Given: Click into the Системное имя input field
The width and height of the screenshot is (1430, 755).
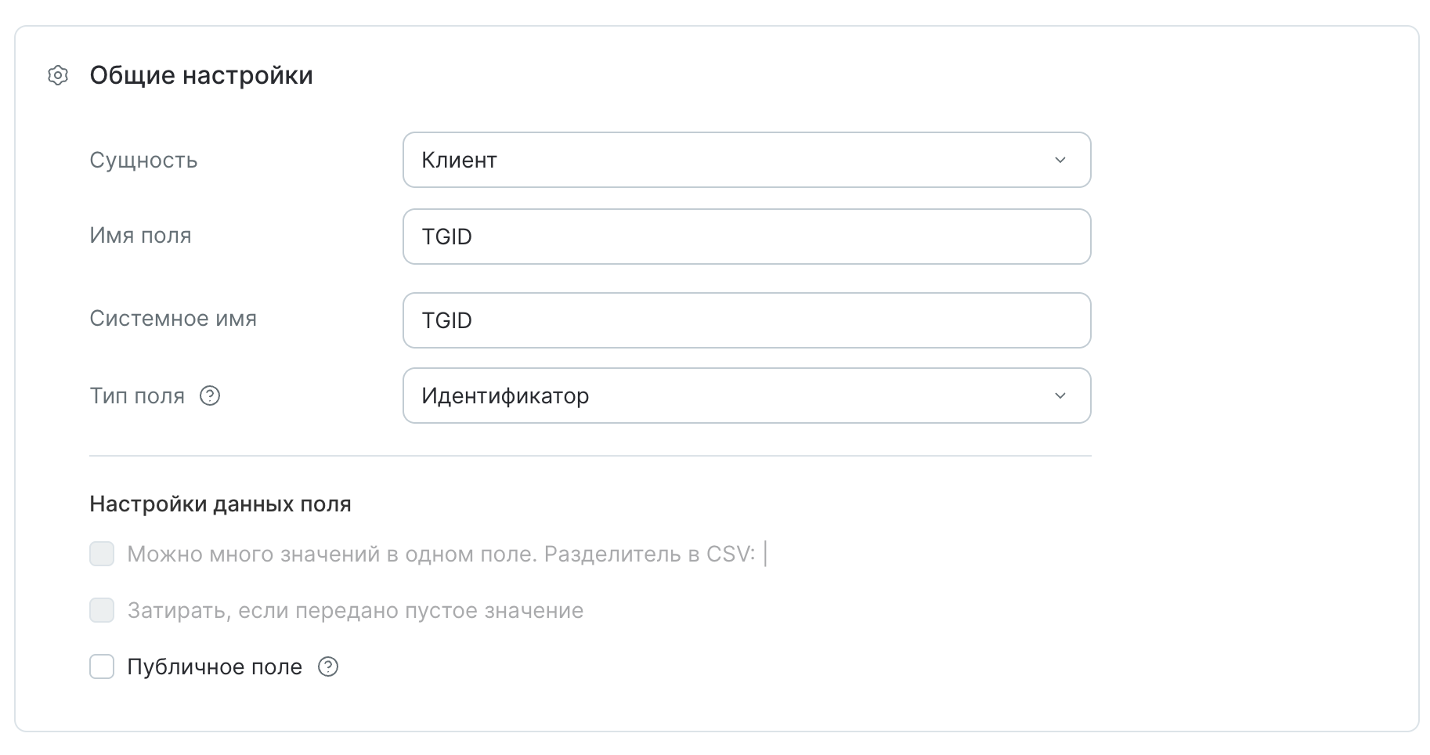Looking at the screenshot, I should tap(746, 321).
